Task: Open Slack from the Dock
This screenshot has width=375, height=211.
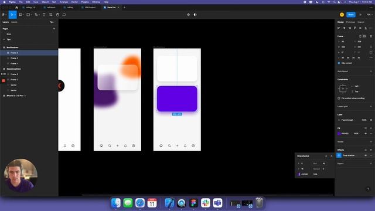Action: pos(206,203)
